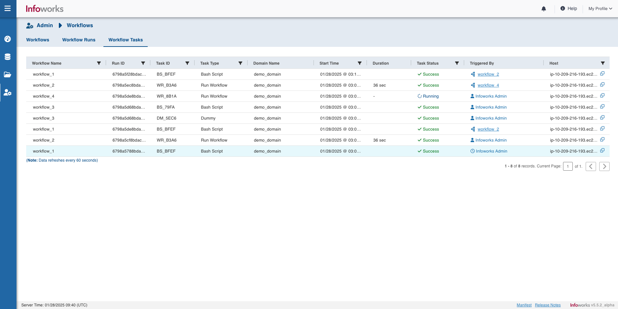This screenshot has height=309, width=618.
Task: Switch to the Workflow Runs tab
Action: pyautogui.click(x=79, y=40)
